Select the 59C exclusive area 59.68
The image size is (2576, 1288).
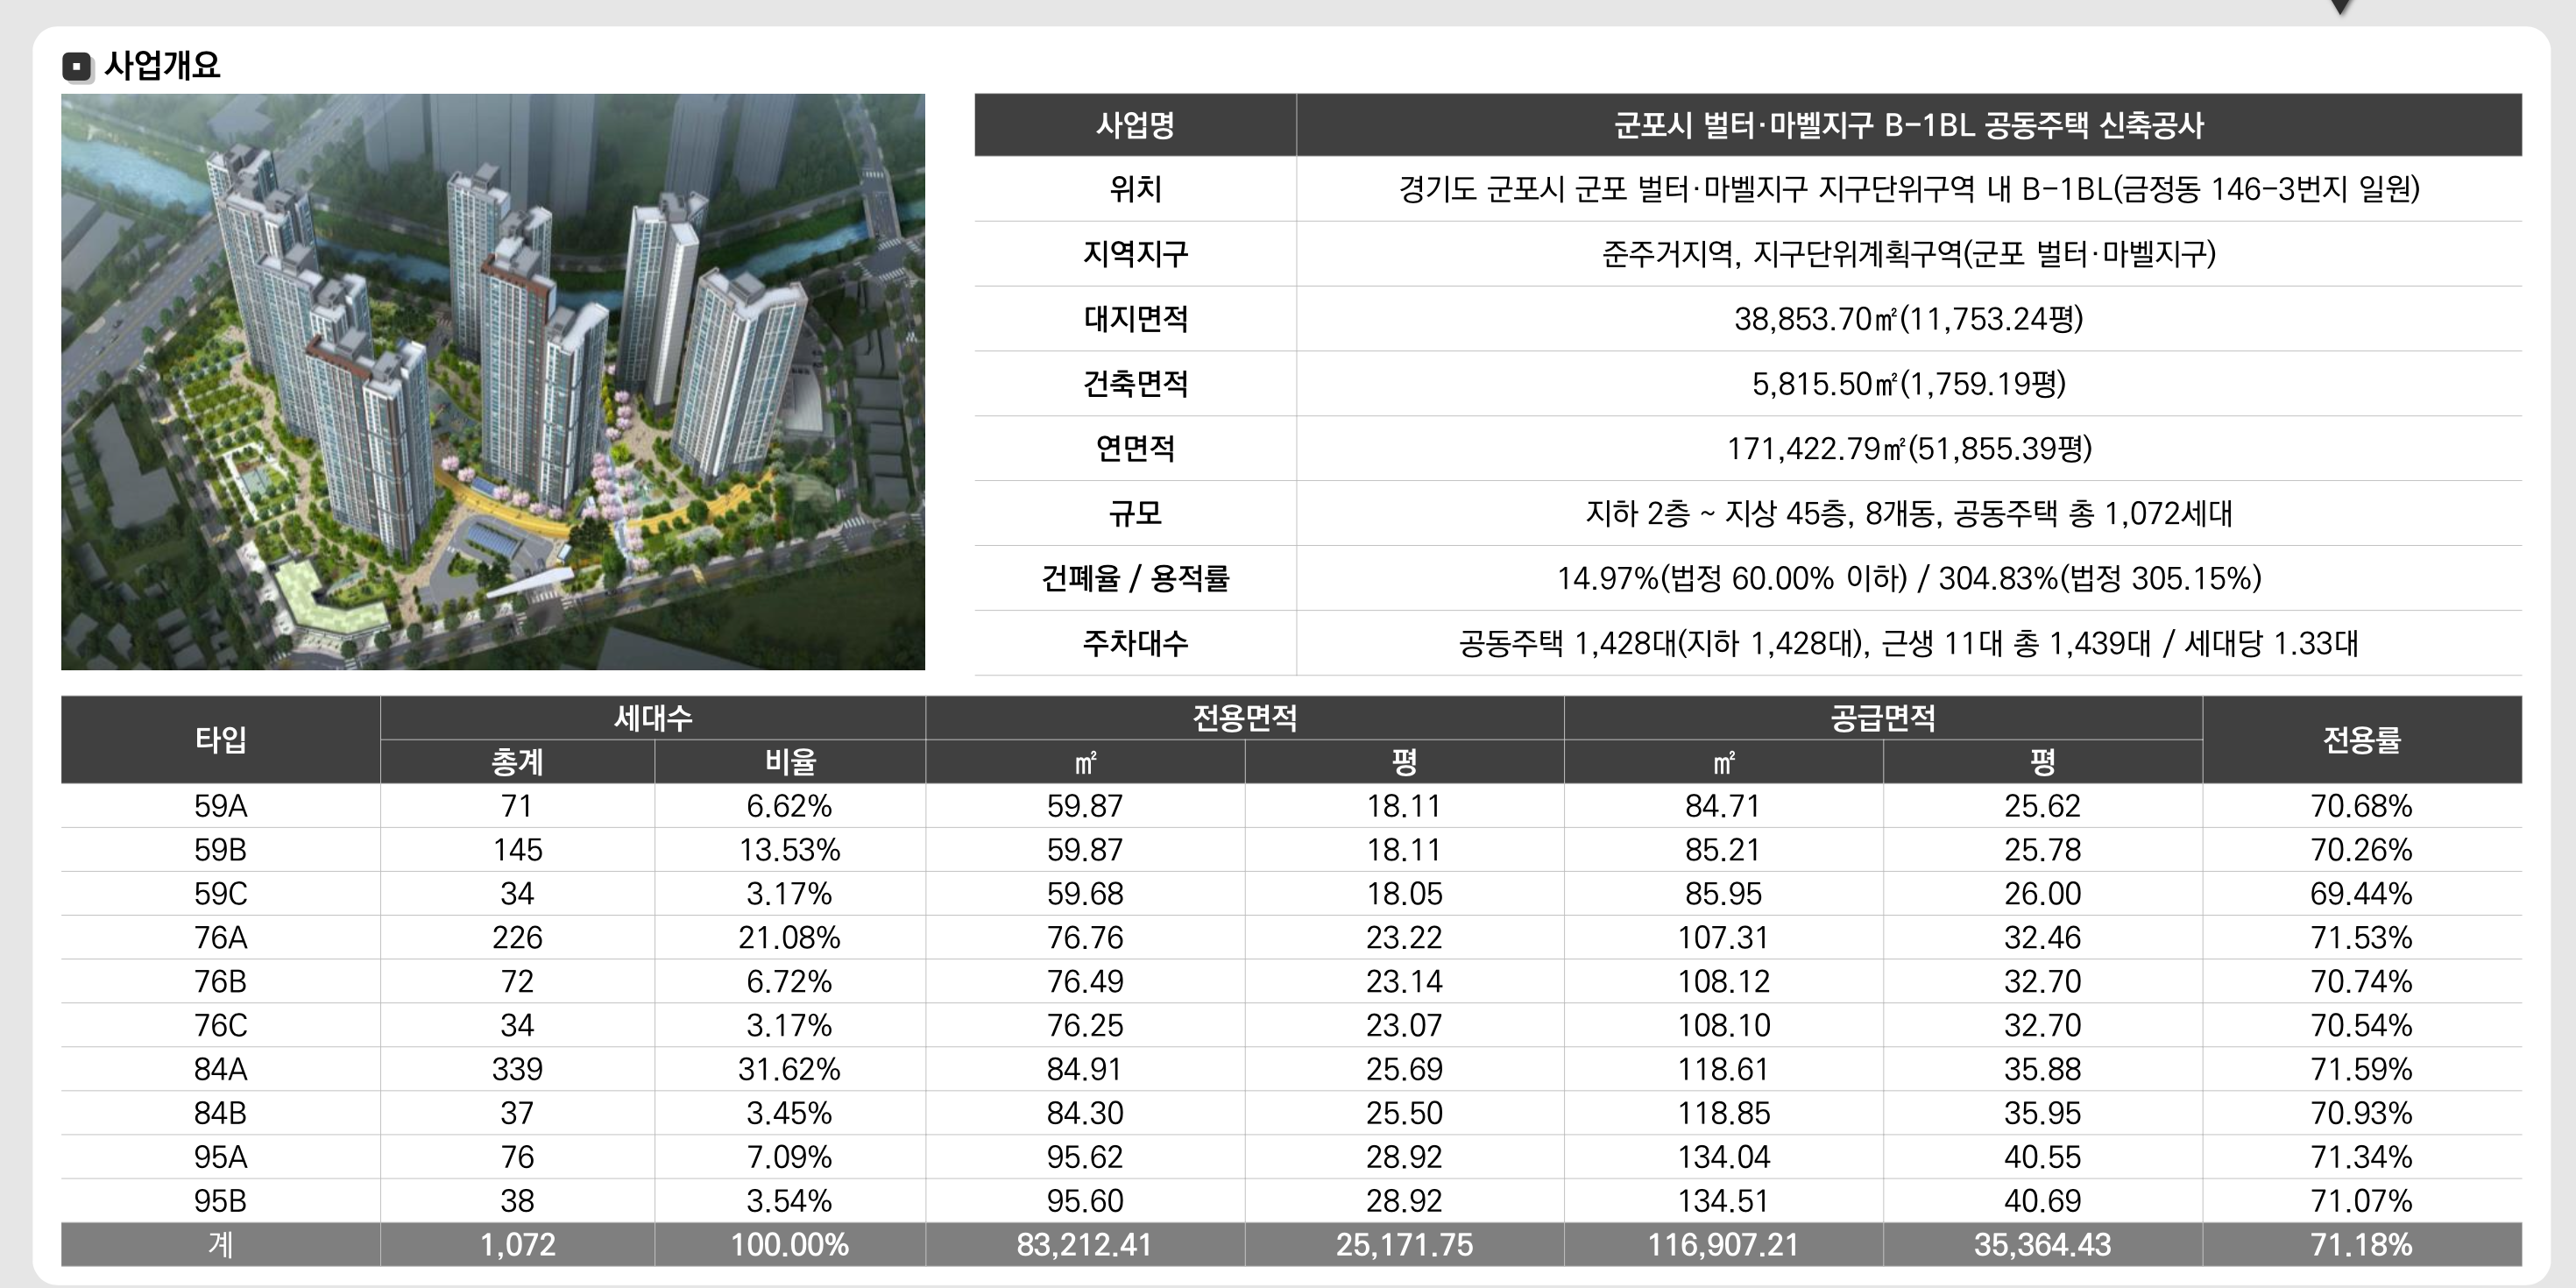coord(1085,893)
